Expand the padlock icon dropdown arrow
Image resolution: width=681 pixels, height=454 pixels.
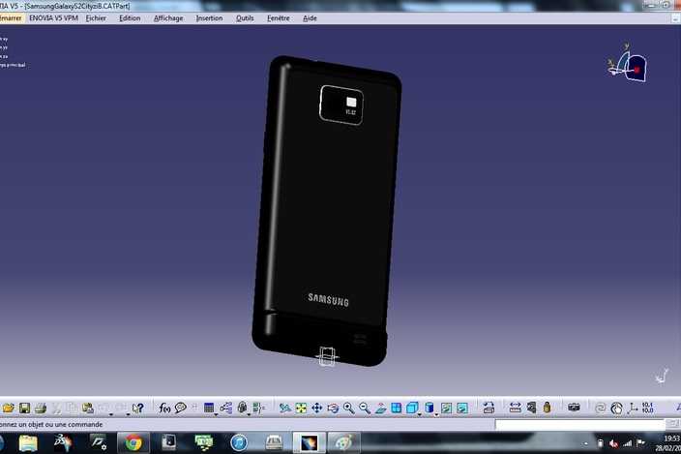(x=250, y=414)
